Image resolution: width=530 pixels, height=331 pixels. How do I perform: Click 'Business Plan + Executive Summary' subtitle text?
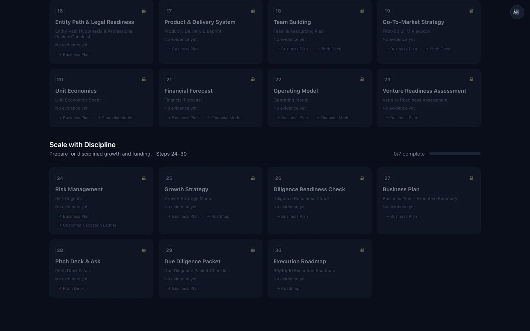click(x=420, y=199)
